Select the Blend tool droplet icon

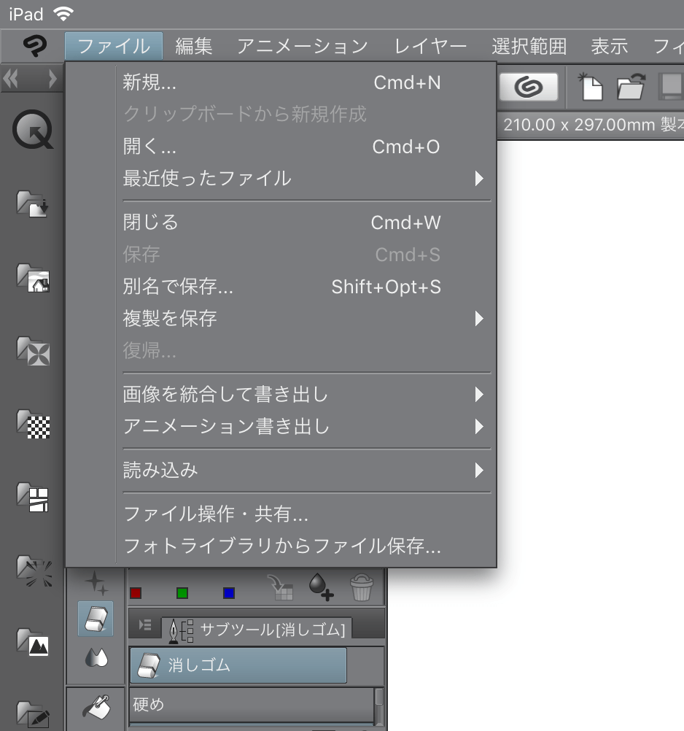(96, 657)
